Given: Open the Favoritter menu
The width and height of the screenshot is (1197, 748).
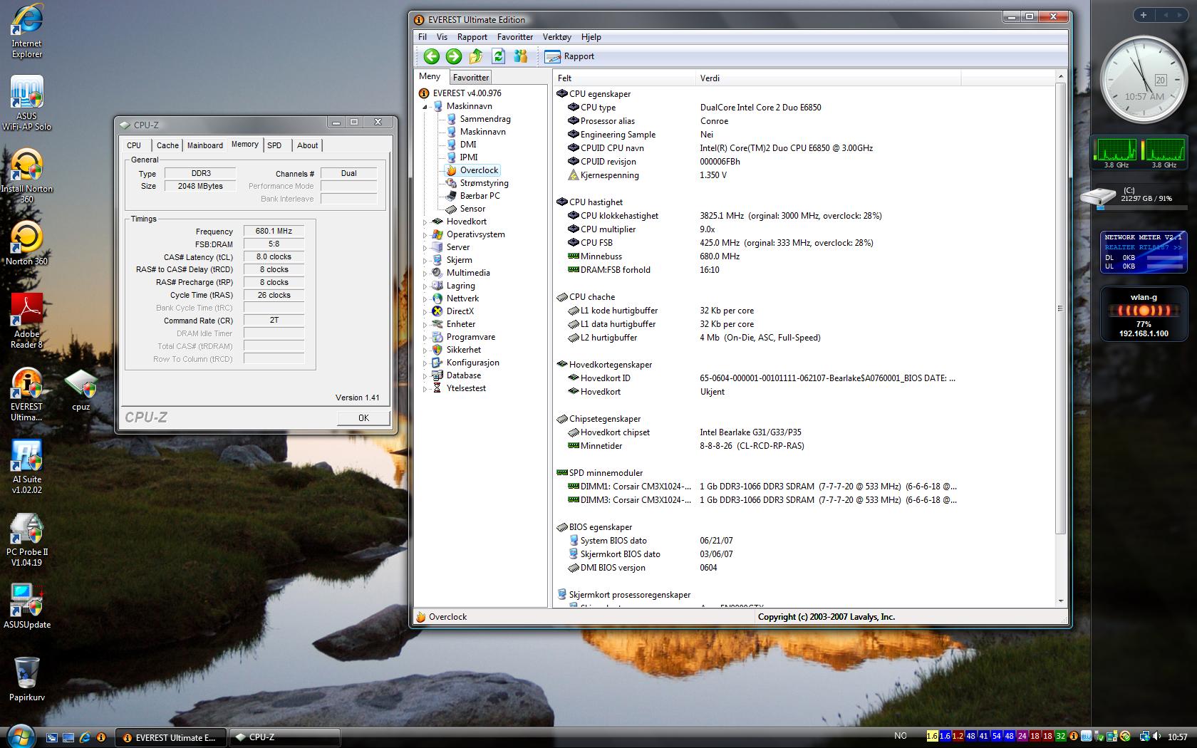Looking at the screenshot, I should [515, 37].
